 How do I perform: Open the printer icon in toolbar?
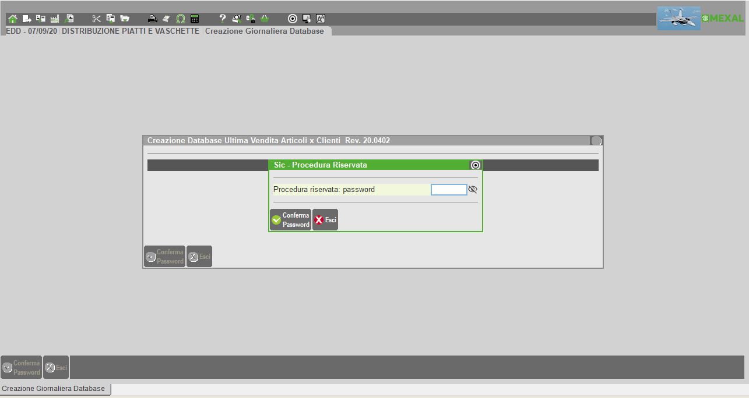152,19
